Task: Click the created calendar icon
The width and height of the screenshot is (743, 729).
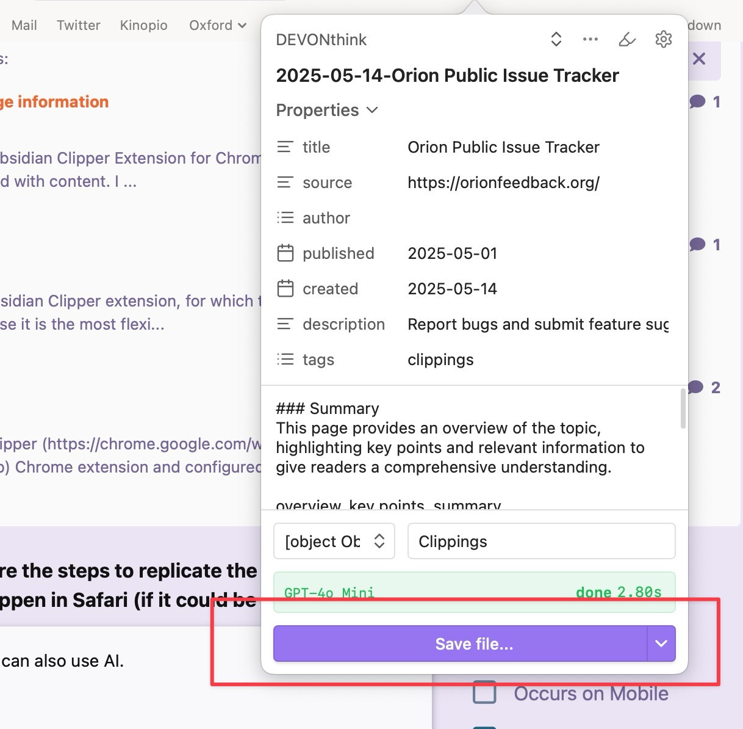Action: click(x=285, y=289)
